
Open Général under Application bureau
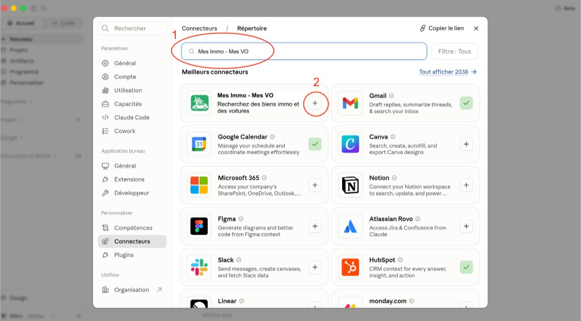[132, 166]
